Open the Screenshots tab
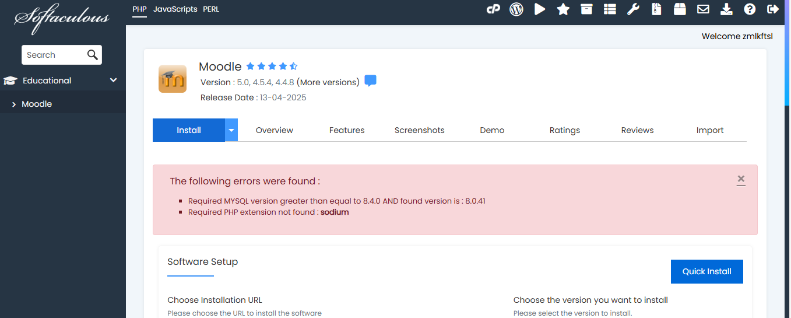 [419, 130]
